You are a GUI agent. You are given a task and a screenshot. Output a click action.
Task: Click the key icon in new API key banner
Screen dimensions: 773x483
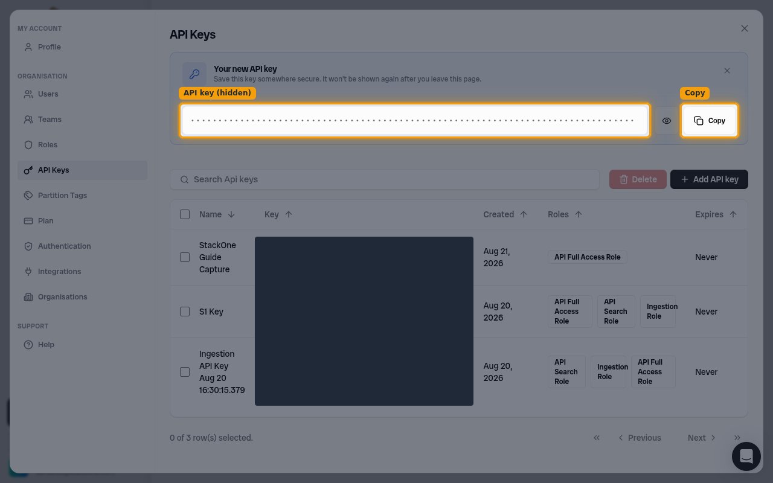click(194, 74)
